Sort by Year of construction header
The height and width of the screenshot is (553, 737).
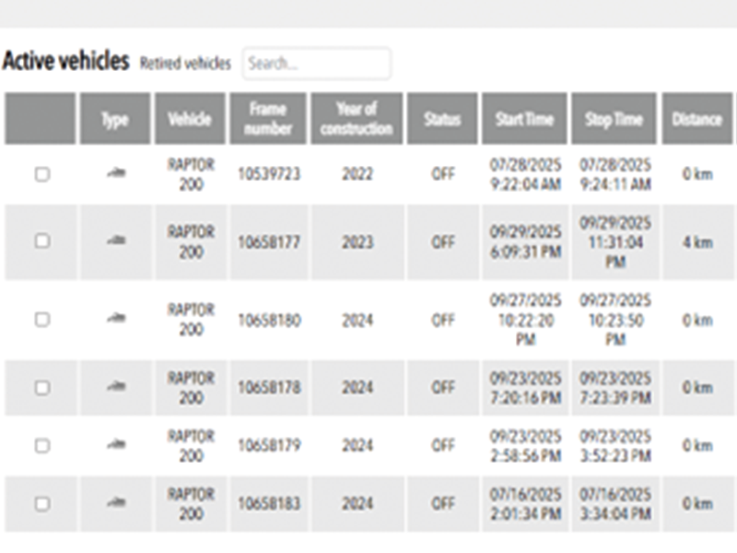(x=357, y=119)
